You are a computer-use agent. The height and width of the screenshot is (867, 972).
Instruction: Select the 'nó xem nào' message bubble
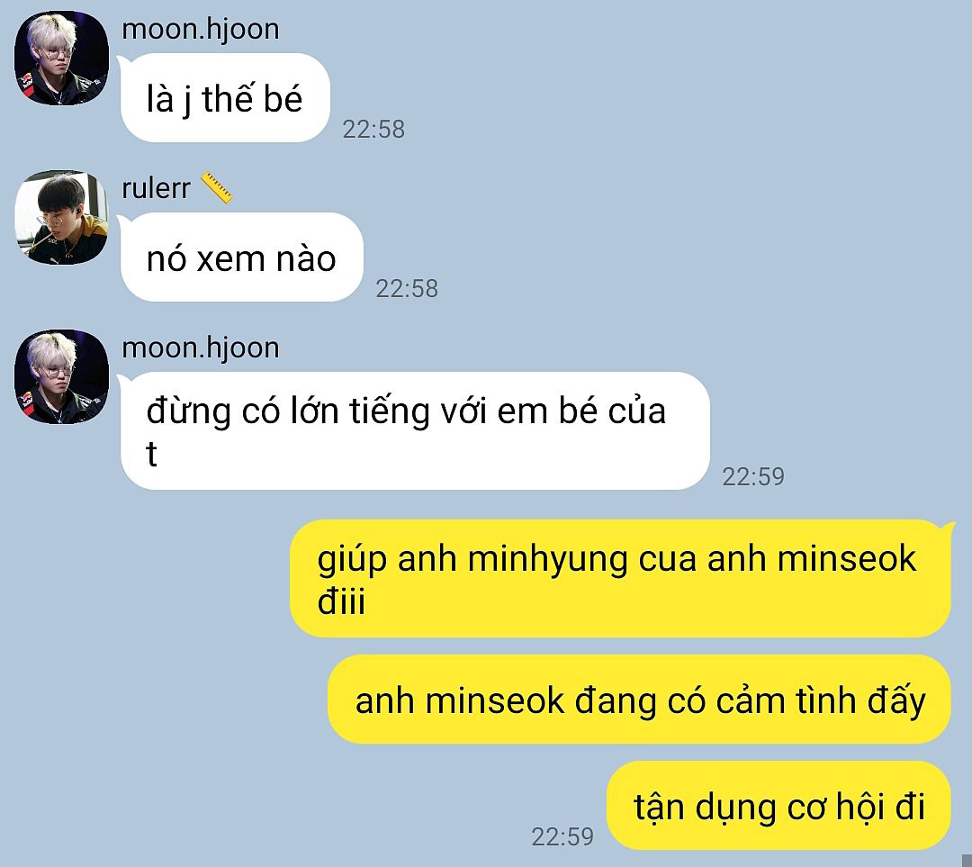click(x=241, y=257)
